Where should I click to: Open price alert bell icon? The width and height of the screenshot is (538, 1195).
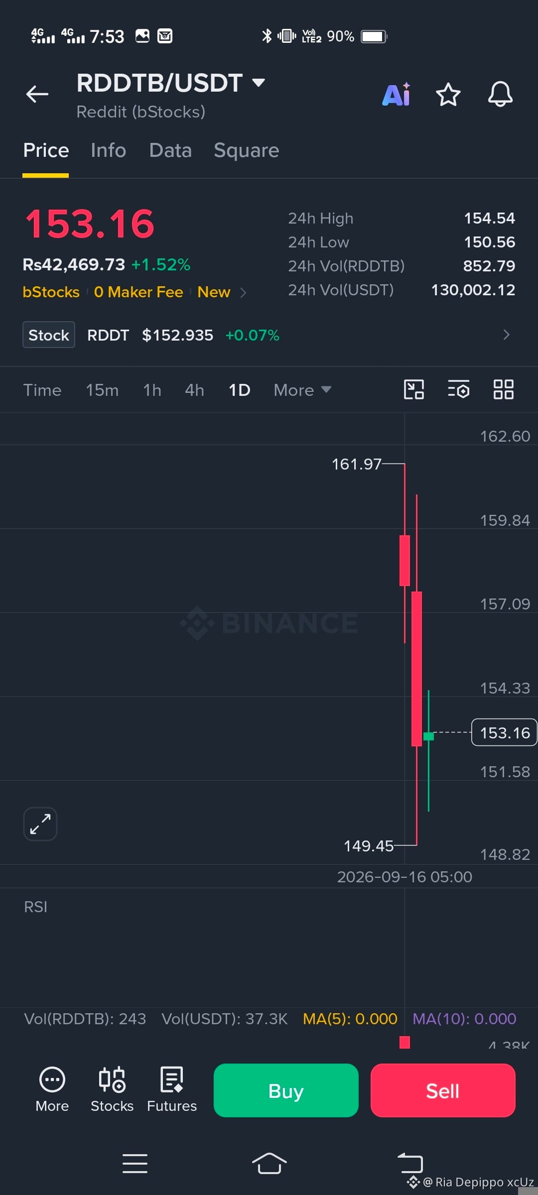(500, 94)
